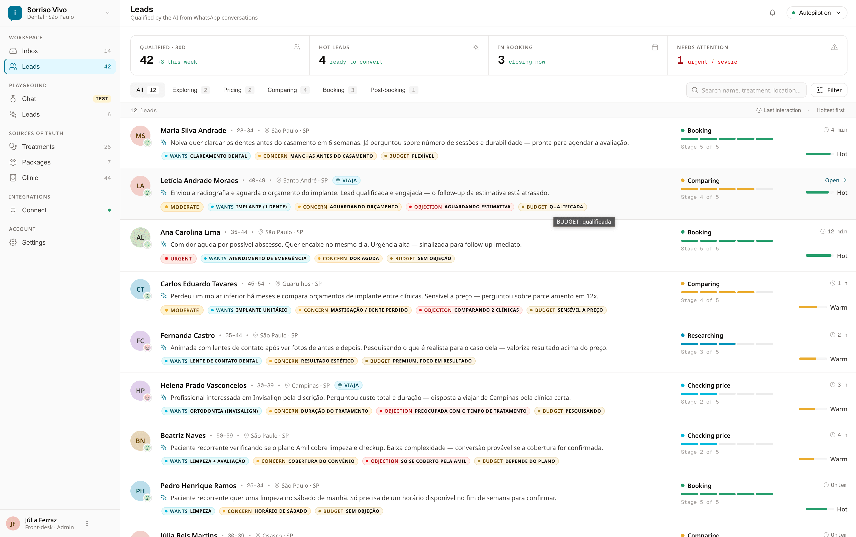Click the AL avatar of Ana Carolina Lima
Screen dimensions: 856x537
click(140, 237)
